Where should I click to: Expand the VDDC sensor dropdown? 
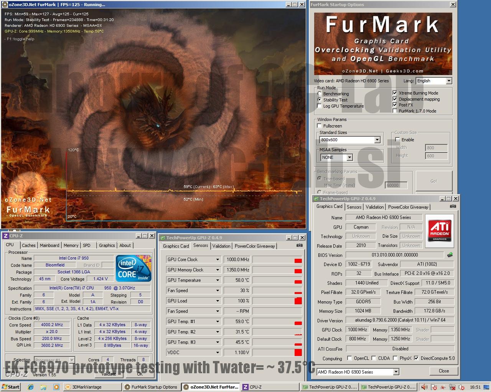[x=217, y=353]
